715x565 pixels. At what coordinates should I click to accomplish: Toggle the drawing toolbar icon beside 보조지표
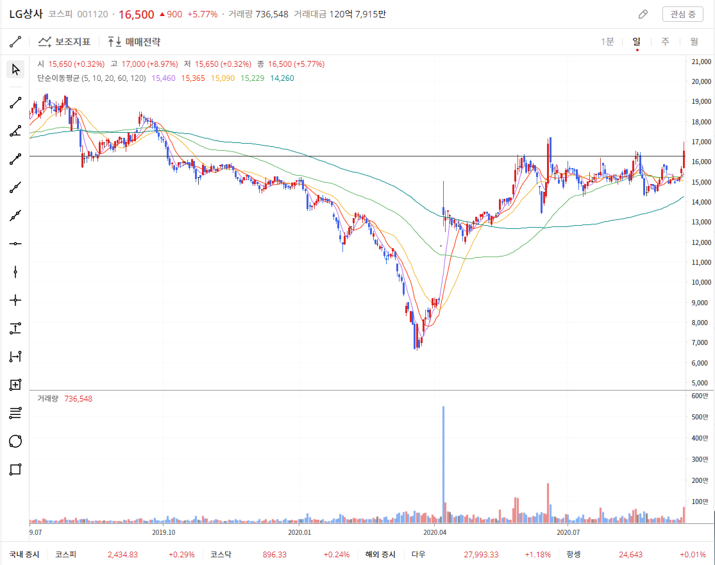click(15, 42)
